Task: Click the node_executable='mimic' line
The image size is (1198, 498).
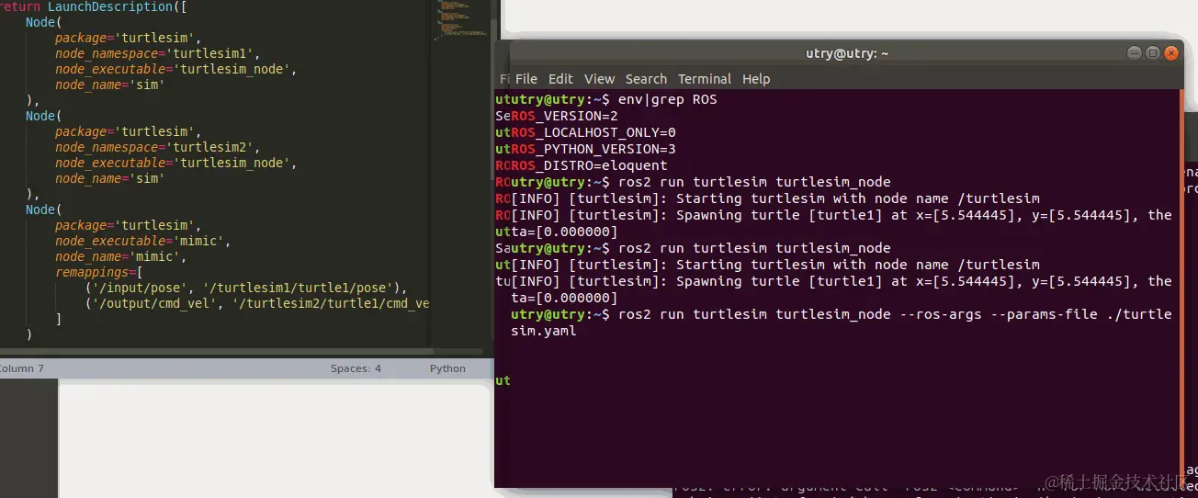Action: (x=141, y=241)
